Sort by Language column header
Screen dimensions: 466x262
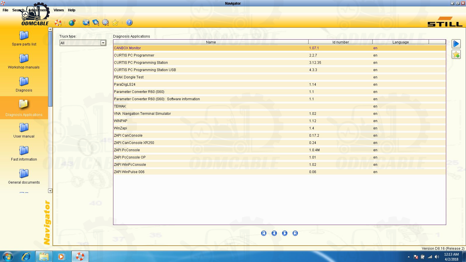click(x=400, y=42)
